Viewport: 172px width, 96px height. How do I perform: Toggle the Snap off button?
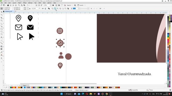tap(65, 5)
